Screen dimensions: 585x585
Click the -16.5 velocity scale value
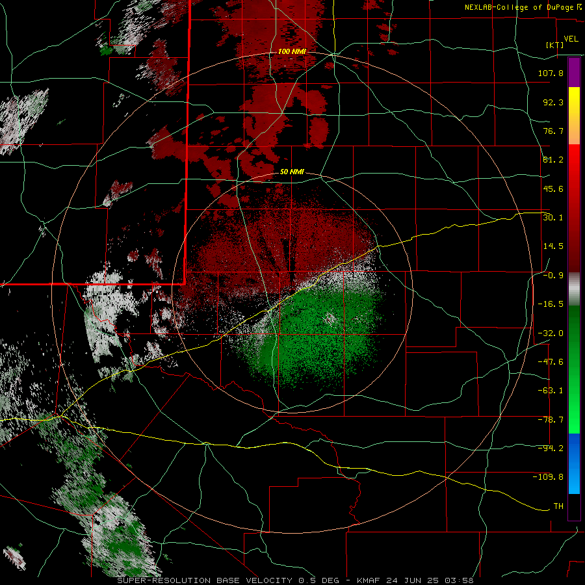pos(551,304)
